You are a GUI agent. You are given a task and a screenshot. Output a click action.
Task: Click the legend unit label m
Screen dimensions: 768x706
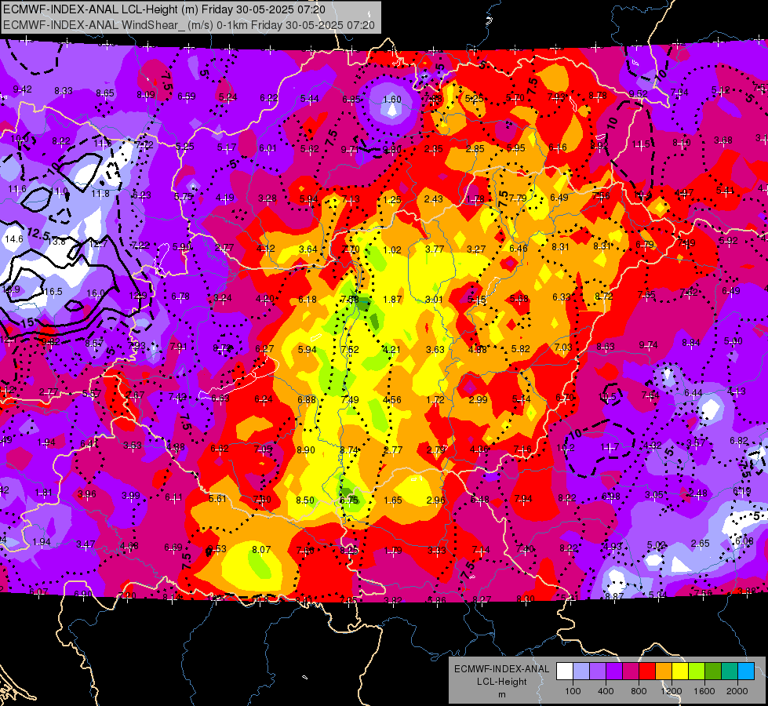click(501, 695)
